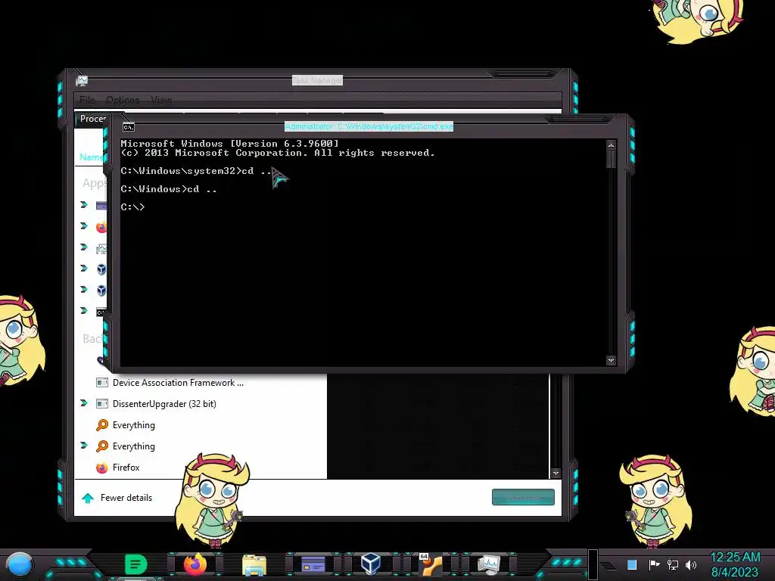Open the Start orb on the taskbar
The image size is (775, 581).
point(20,564)
